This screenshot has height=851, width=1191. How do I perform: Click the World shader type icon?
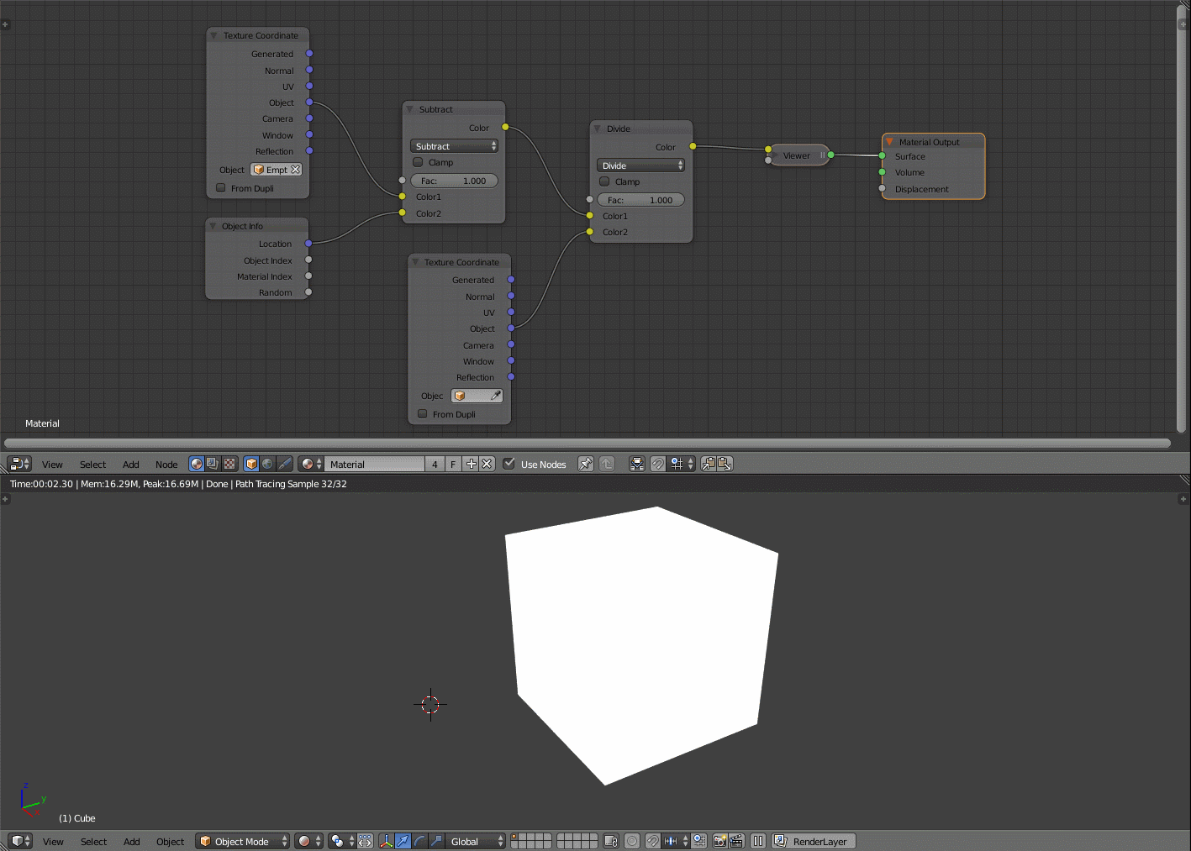(x=267, y=464)
